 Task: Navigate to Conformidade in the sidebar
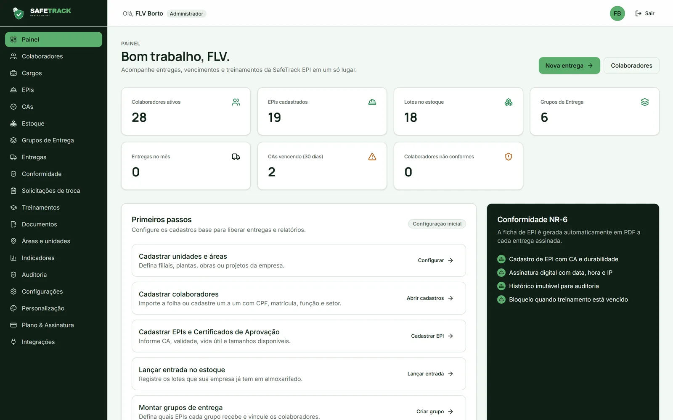[53, 174]
